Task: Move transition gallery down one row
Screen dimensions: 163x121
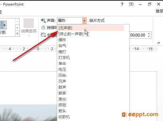Action: click(x=18, y=28)
